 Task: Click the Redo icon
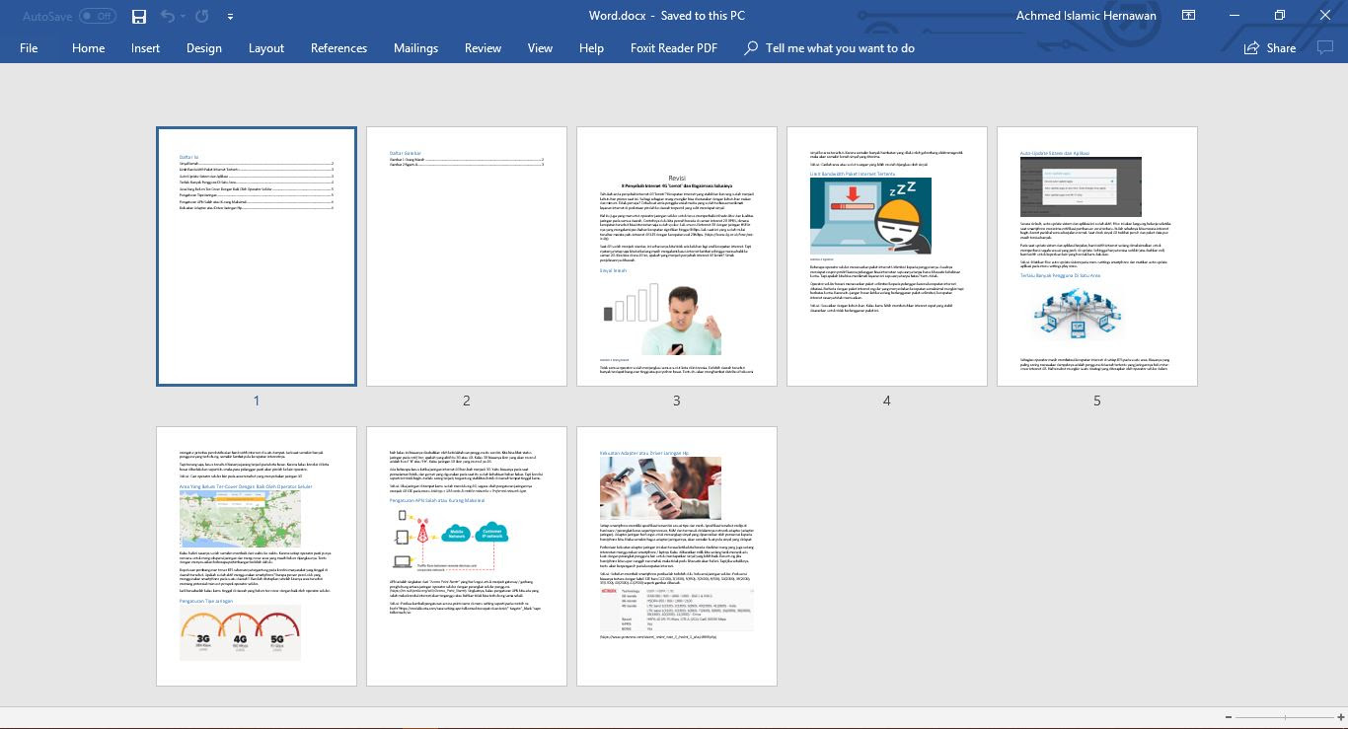[x=202, y=16]
